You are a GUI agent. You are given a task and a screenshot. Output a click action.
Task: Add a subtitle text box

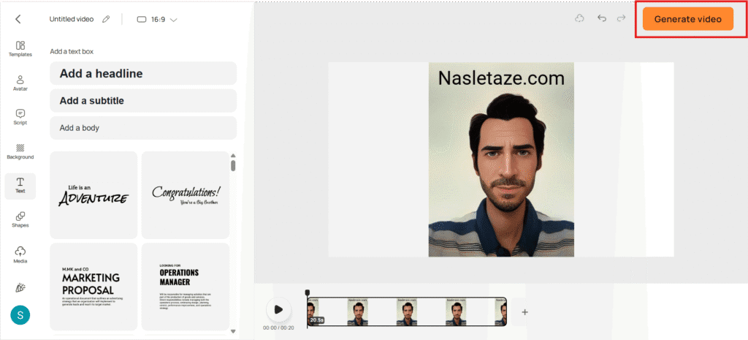(143, 101)
